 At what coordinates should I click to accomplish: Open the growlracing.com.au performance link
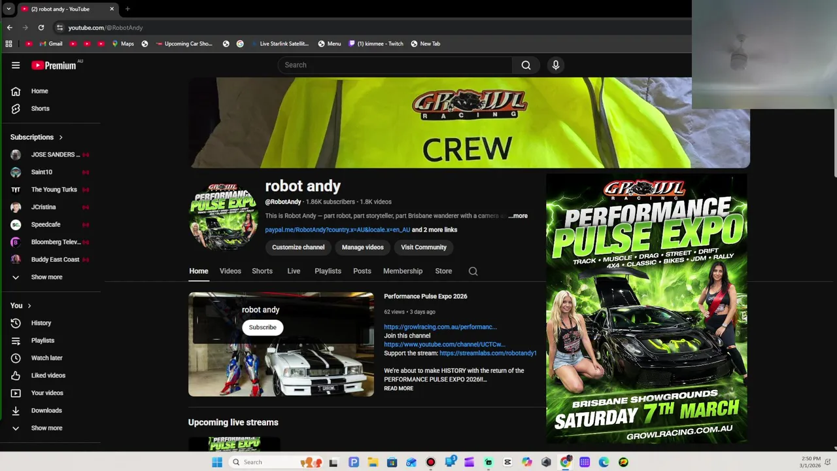pyautogui.click(x=440, y=327)
